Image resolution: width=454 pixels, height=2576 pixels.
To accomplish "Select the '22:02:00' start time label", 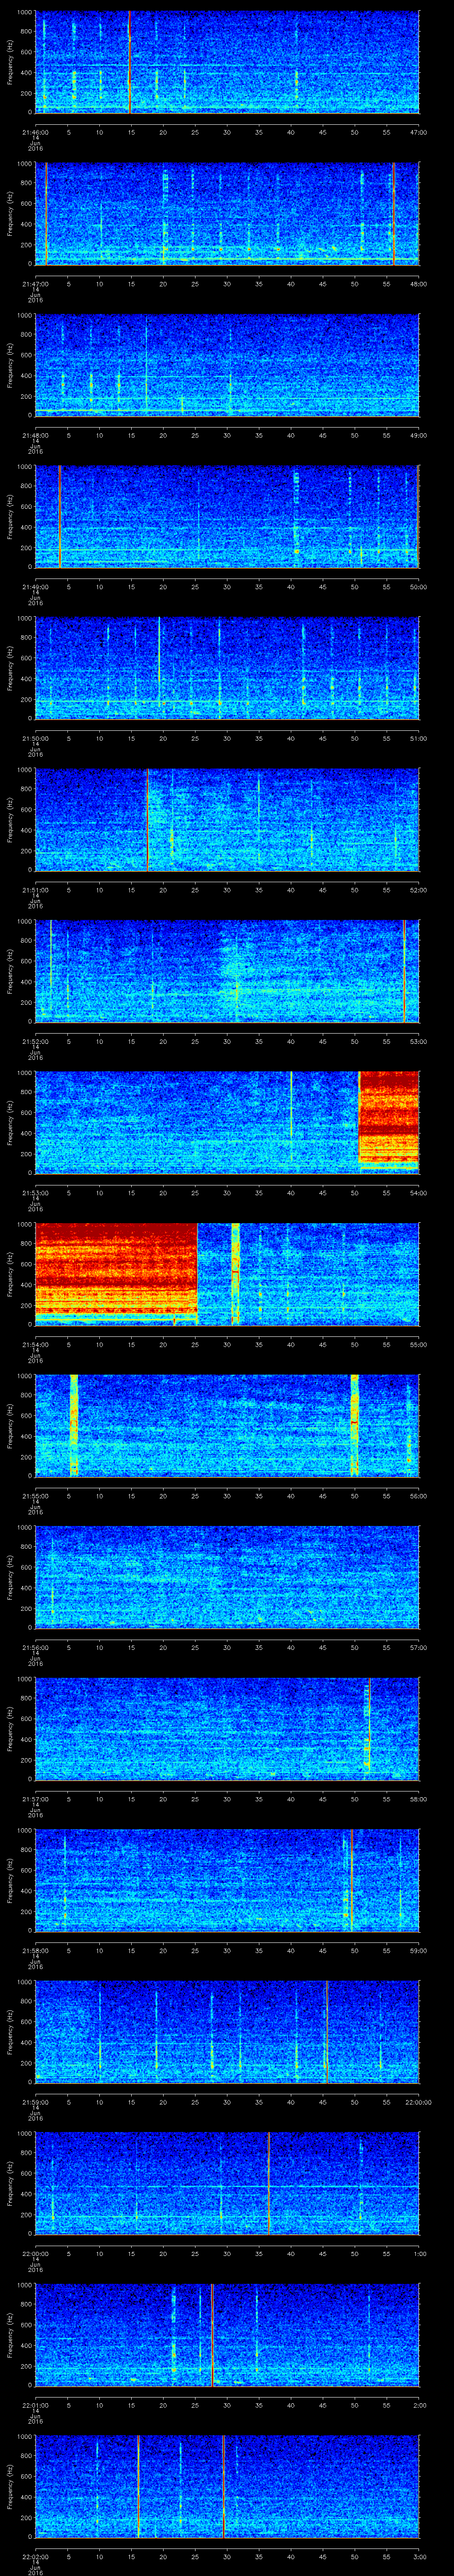I will point(35,2556).
